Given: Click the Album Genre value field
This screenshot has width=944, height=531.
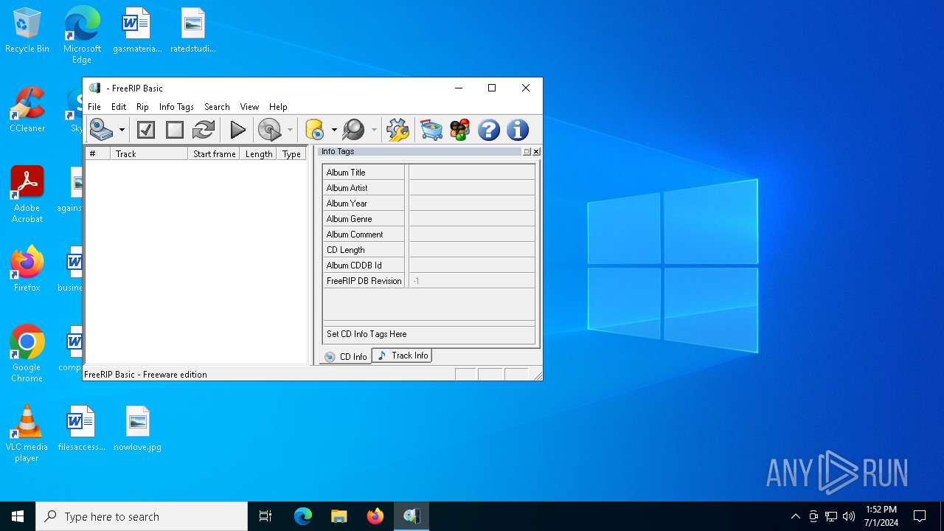Looking at the screenshot, I should pyautogui.click(x=472, y=219).
